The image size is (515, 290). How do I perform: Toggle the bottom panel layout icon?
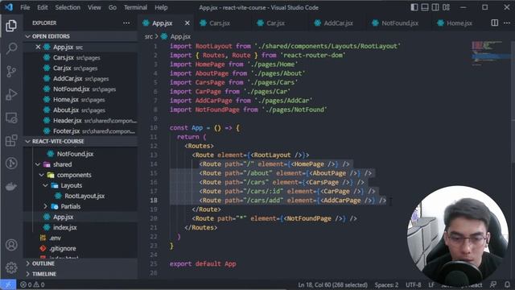pyautogui.click(x=425, y=7)
